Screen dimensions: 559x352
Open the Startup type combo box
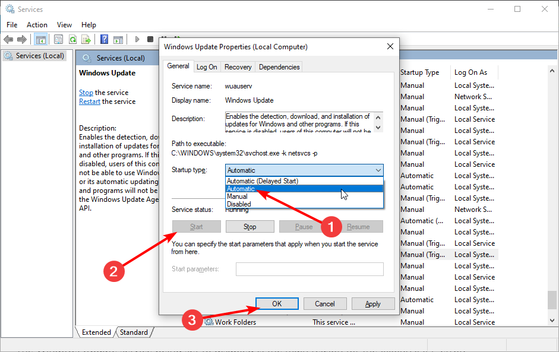pyautogui.click(x=304, y=170)
